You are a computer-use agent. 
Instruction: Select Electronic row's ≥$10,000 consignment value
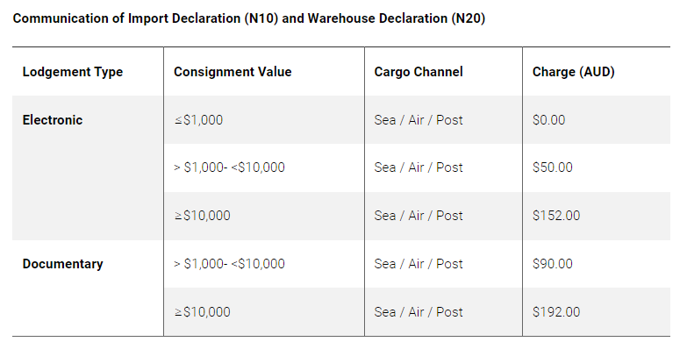coord(202,216)
